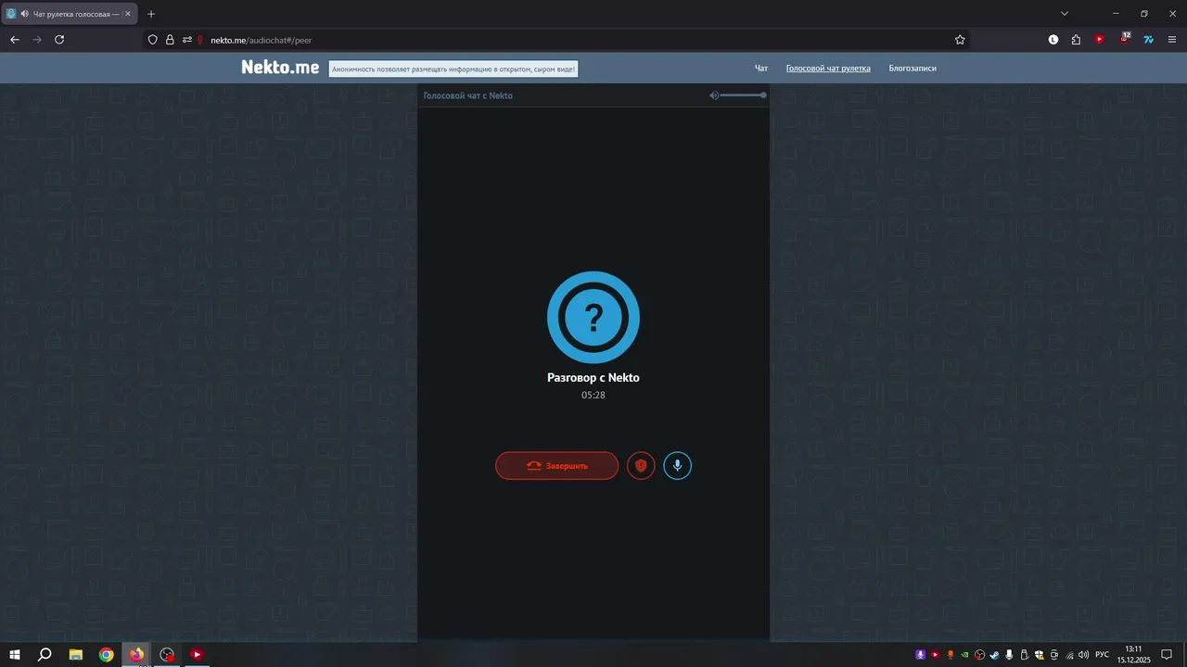This screenshot has width=1187, height=667.
Task: Open the Windows notification center
Action: [1168, 655]
